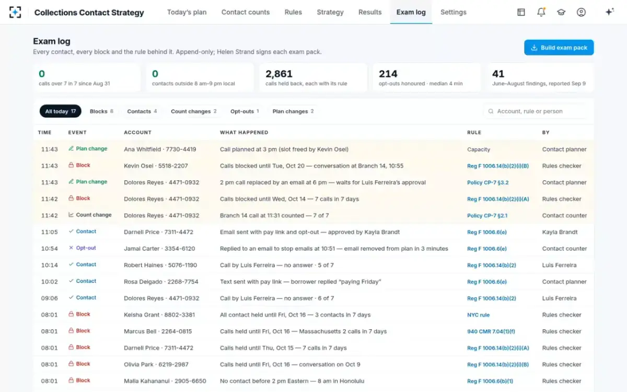Click lock icon on Marcus Bell block
Screen dimensions: 627x392
71,331
